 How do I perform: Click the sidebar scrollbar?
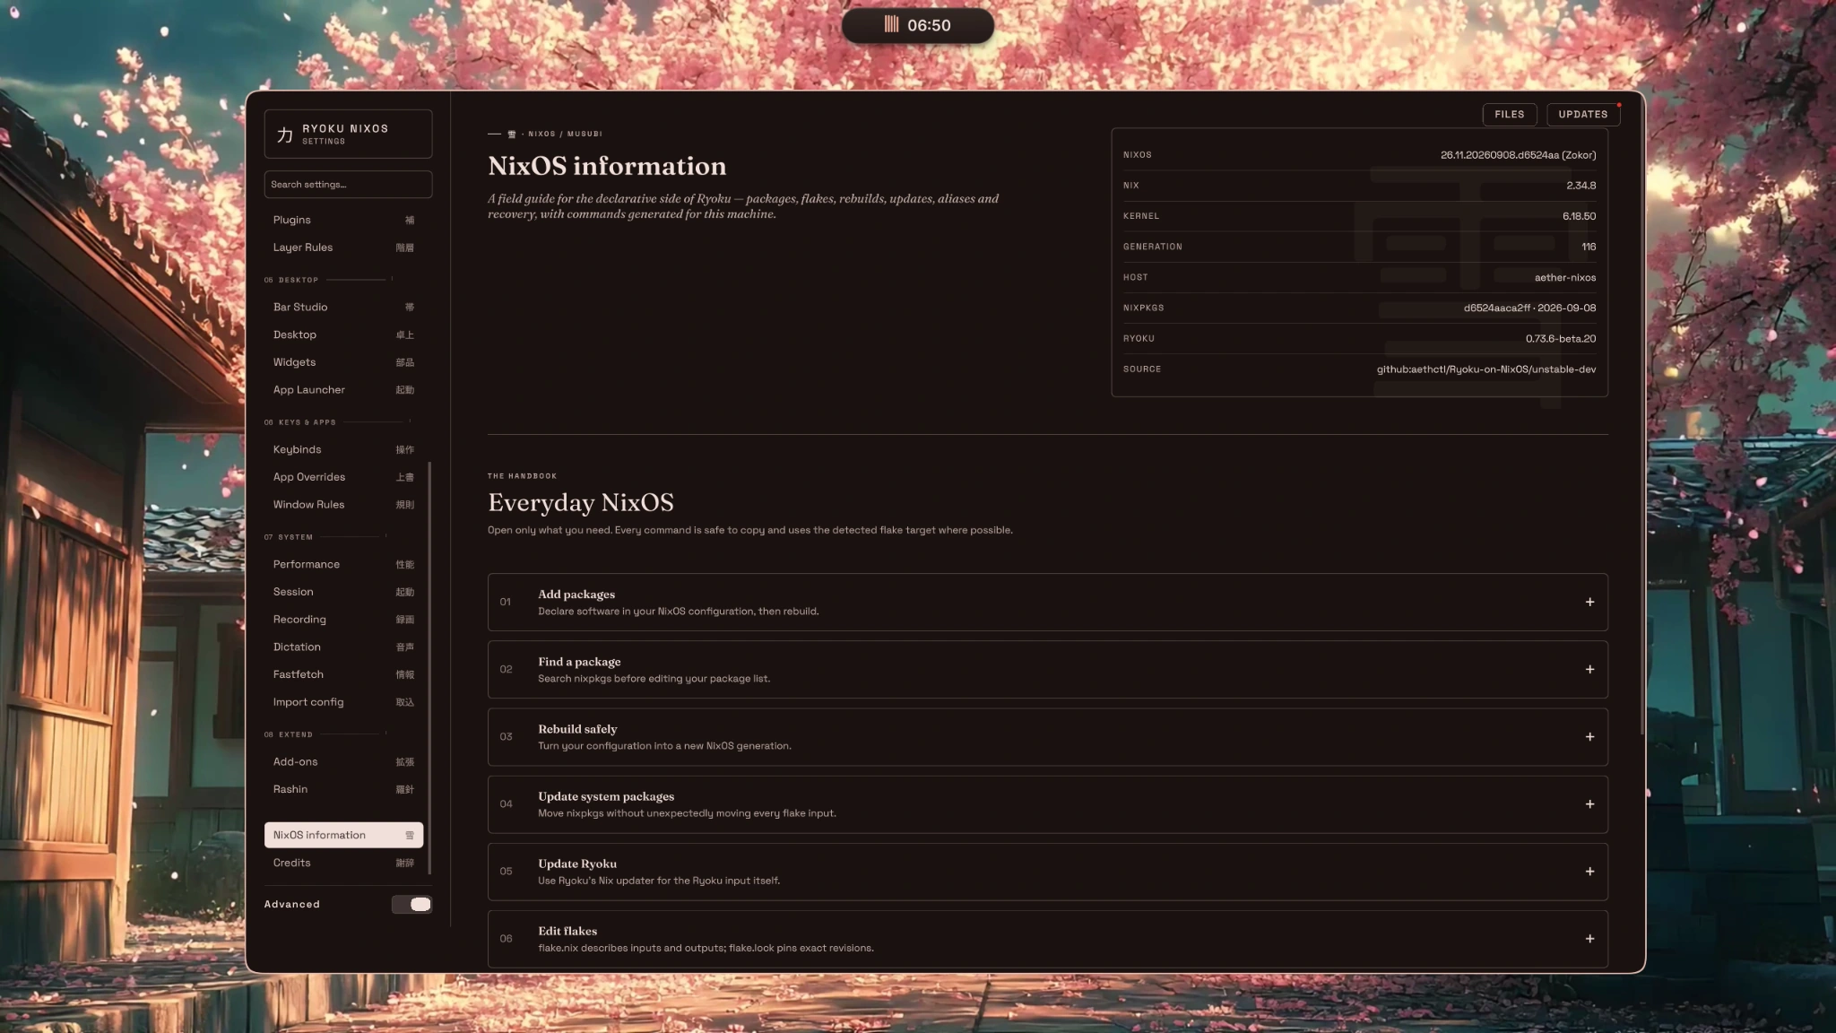(x=430, y=667)
